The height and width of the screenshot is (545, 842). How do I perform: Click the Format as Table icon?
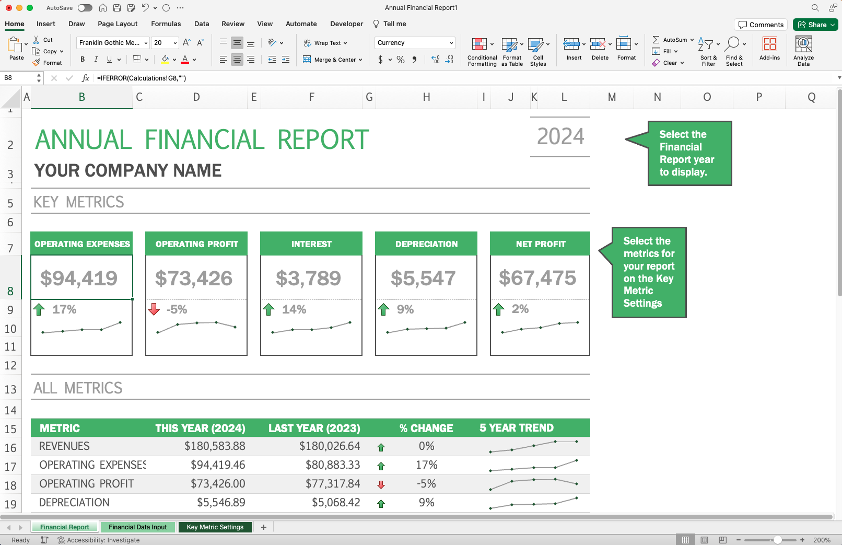[x=511, y=50]
